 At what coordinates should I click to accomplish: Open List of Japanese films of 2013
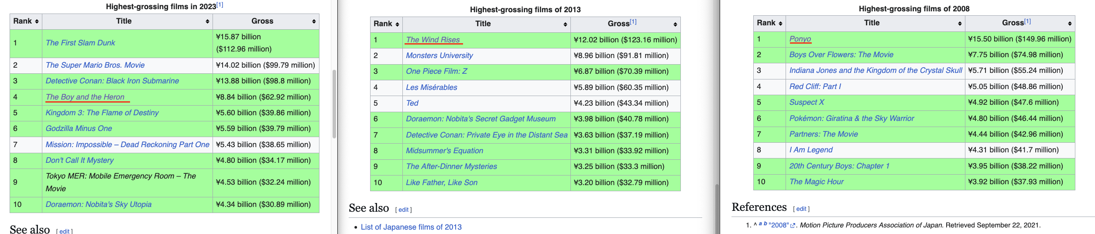coord(411,227)
